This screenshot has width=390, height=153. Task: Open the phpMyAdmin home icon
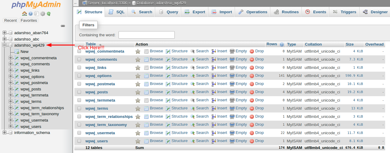(x=25, y=14)
